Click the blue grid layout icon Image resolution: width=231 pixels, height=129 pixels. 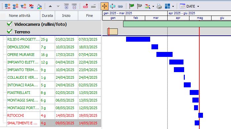[x=167, y=6]
